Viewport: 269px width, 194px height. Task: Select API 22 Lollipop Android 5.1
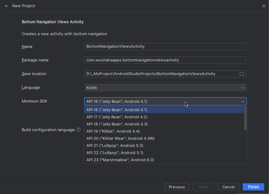[164, 153]
